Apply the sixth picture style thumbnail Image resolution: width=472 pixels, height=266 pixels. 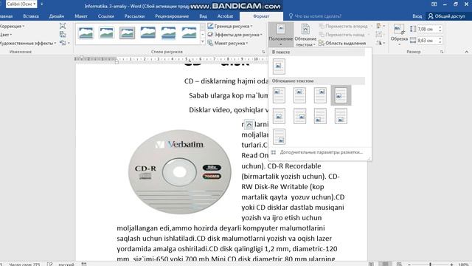[189, 33]
